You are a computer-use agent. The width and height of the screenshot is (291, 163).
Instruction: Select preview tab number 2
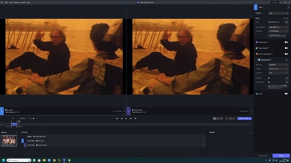128,111
